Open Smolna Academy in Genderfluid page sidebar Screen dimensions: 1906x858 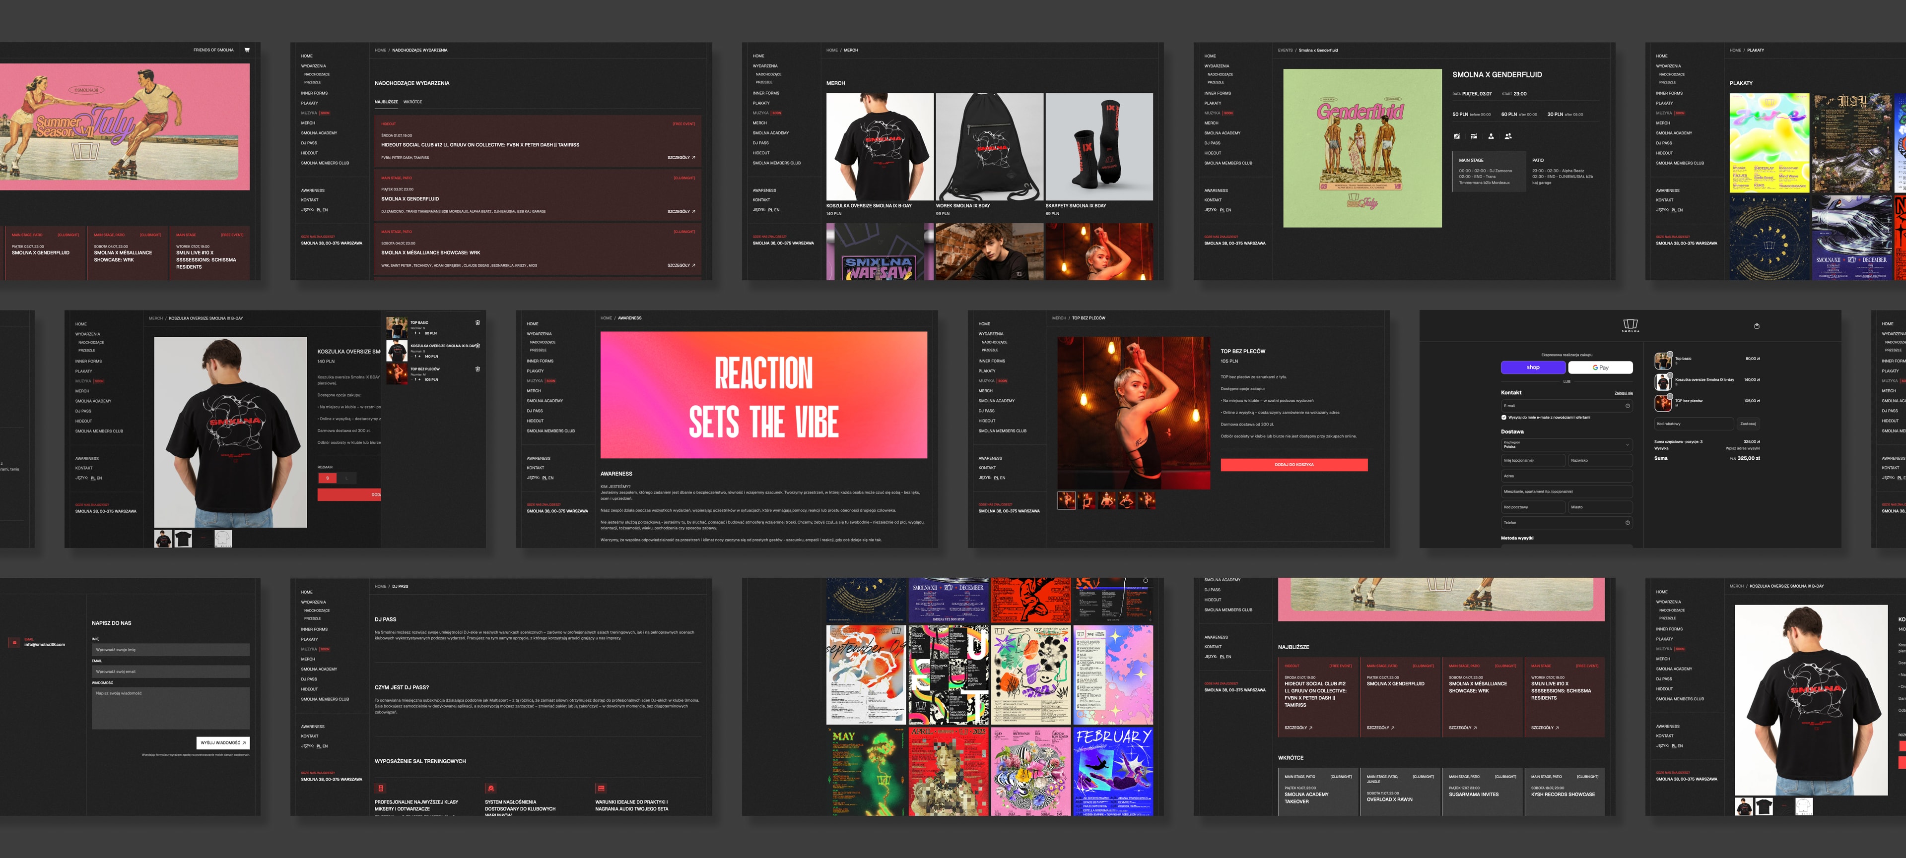click(1223, 133)
